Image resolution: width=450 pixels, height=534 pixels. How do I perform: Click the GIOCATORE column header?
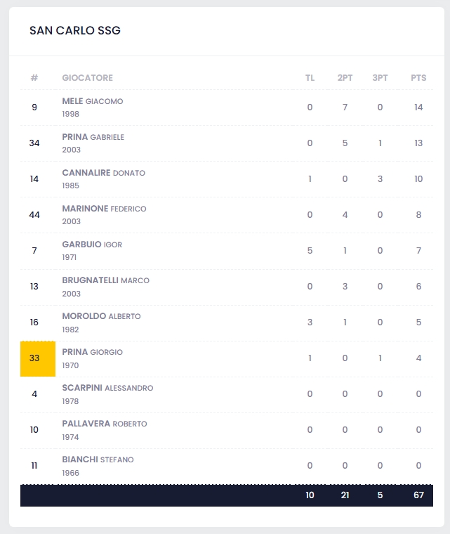(87, 78)
